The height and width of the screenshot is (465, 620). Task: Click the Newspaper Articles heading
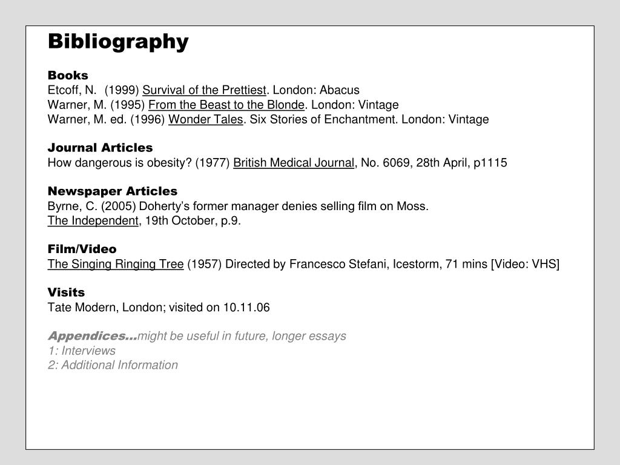(x=113, y=191)
